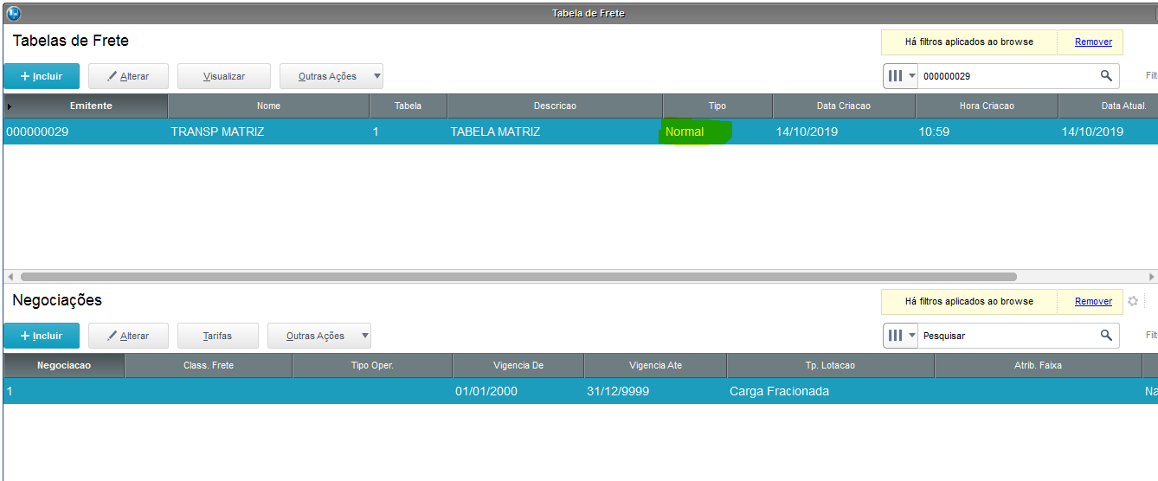This screenshot has width=1158, height=481.
Task: Sort by the Tp. Lotacao column header
Action: [830, 365]
